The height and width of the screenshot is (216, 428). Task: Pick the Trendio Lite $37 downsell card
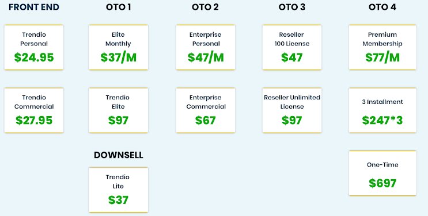[119, 190]
